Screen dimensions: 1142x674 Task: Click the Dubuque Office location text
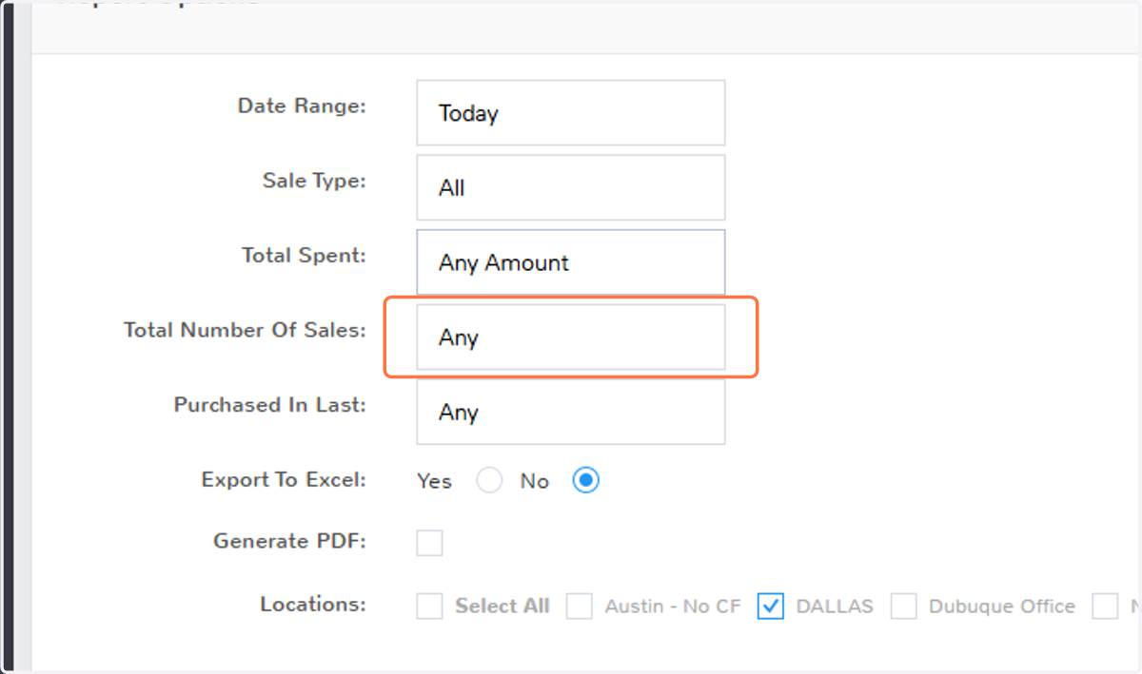pos(1002,606)
